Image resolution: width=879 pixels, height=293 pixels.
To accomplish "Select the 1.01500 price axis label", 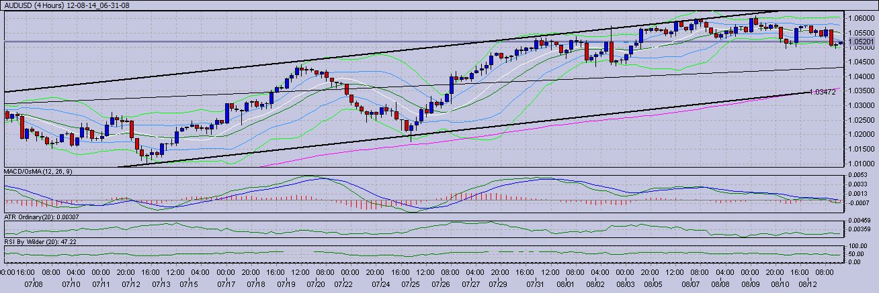I will pyautogui.click(x=862, y=149).
